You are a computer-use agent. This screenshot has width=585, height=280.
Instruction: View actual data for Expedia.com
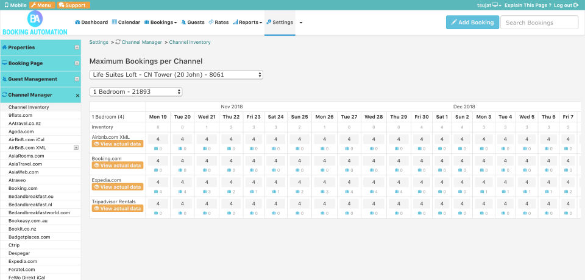[x=117, y=187]
